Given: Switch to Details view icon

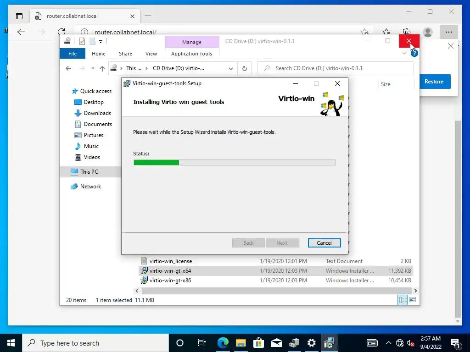Looking at the screenshot, I should tap(403, 300).
